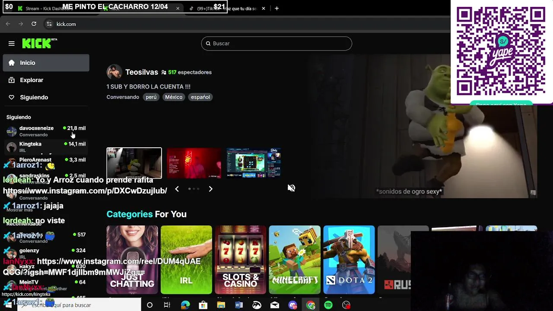Show previous featured stream with left arrow
The image size is (553, 311).
coord(177,189)
